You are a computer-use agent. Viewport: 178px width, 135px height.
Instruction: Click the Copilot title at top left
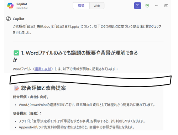click(22, 4)
